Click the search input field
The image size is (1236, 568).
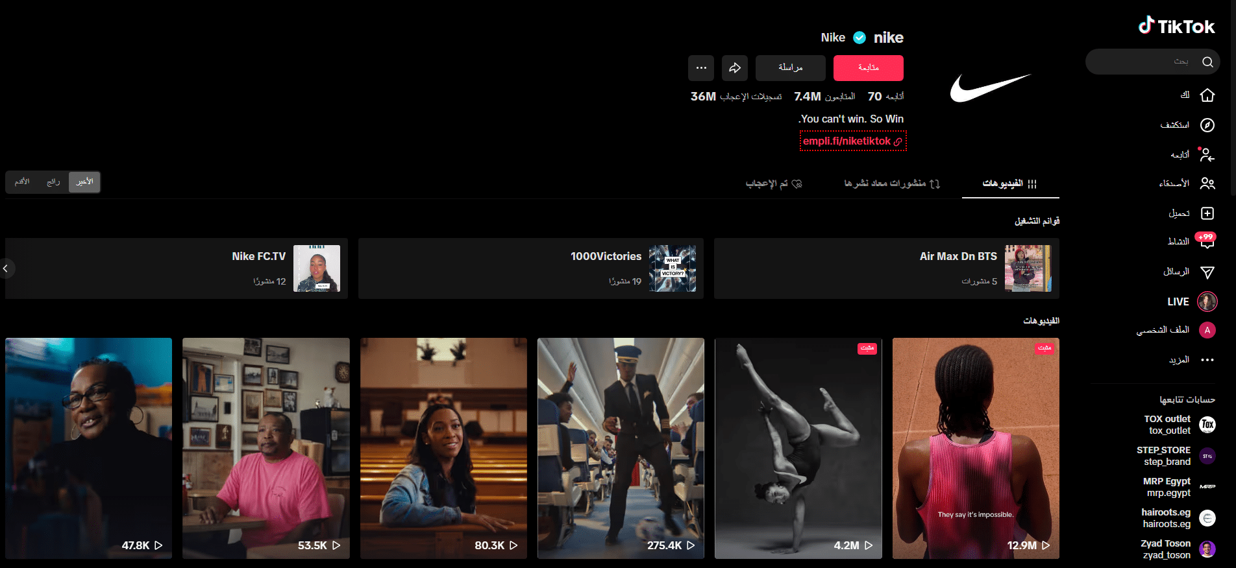tap(1153, 62)
